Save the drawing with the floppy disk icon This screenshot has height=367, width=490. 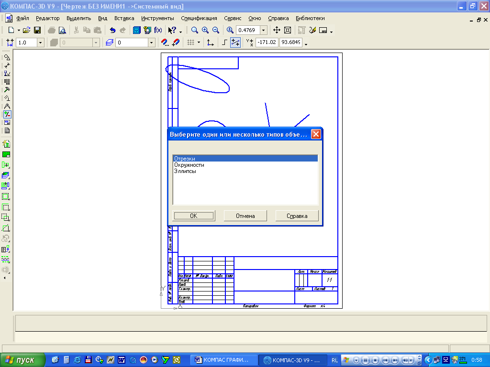(37, 30)
